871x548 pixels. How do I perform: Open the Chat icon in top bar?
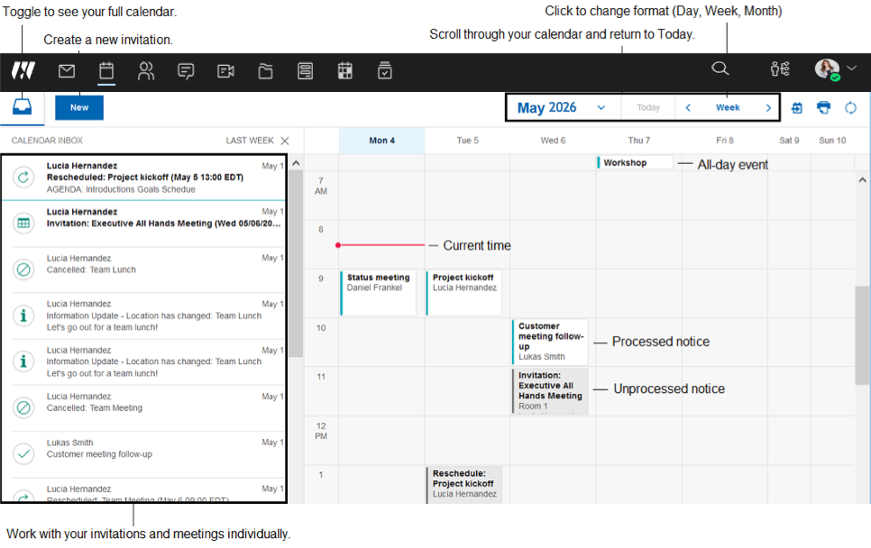pos(186,71)
